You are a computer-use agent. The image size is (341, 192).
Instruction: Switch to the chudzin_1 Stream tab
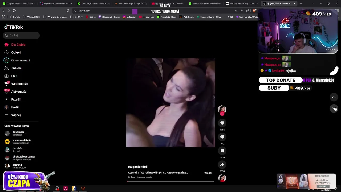[93, 3]
